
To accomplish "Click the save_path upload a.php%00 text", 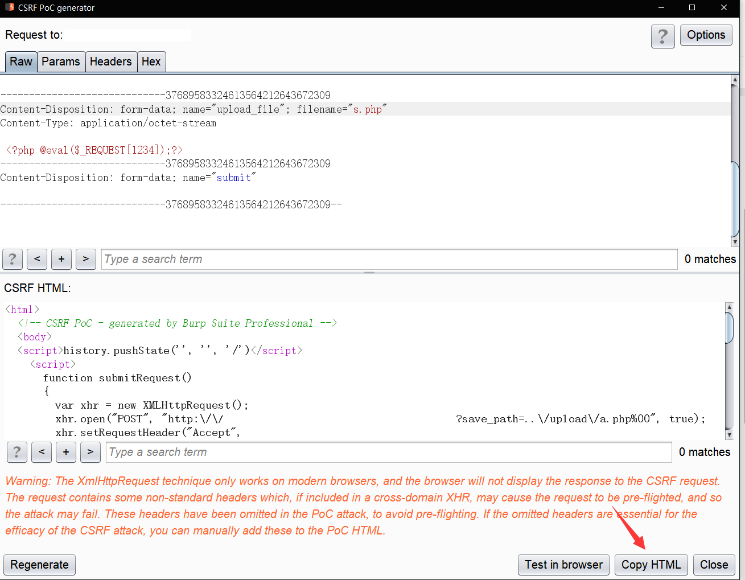I will tap(557, 419).
